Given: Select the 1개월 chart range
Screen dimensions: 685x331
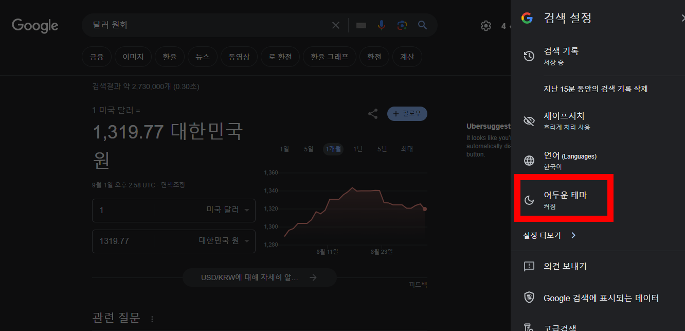Looking at the screenshot, I should pos(333,149).
